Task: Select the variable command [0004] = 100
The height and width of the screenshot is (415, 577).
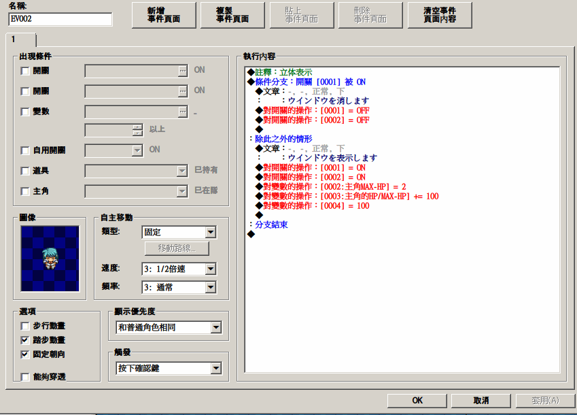Action: (x=313, y=206)
